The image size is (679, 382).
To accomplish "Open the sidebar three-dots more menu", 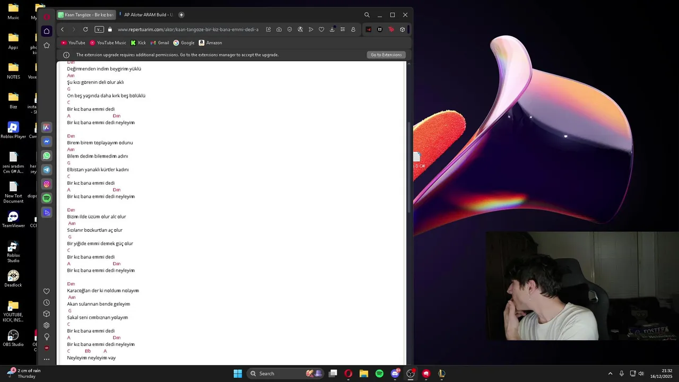I will (x=47, y=360).
